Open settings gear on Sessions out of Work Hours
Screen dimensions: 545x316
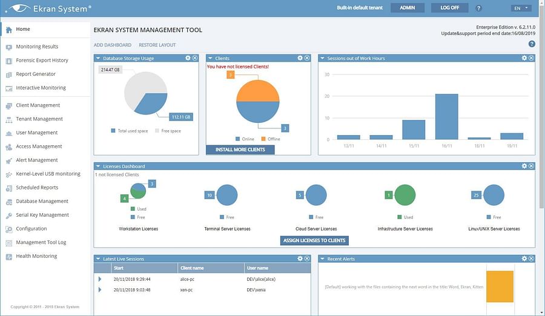tap(524, 58)
